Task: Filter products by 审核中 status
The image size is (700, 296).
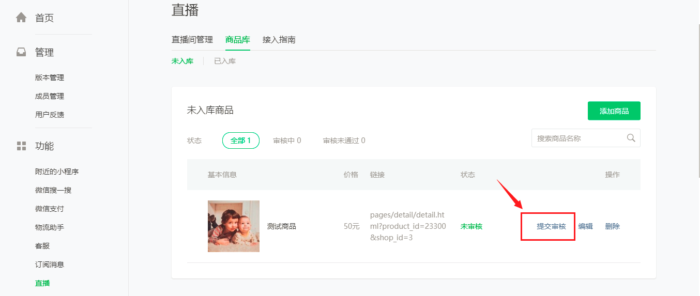Action: tap(287, 141)
